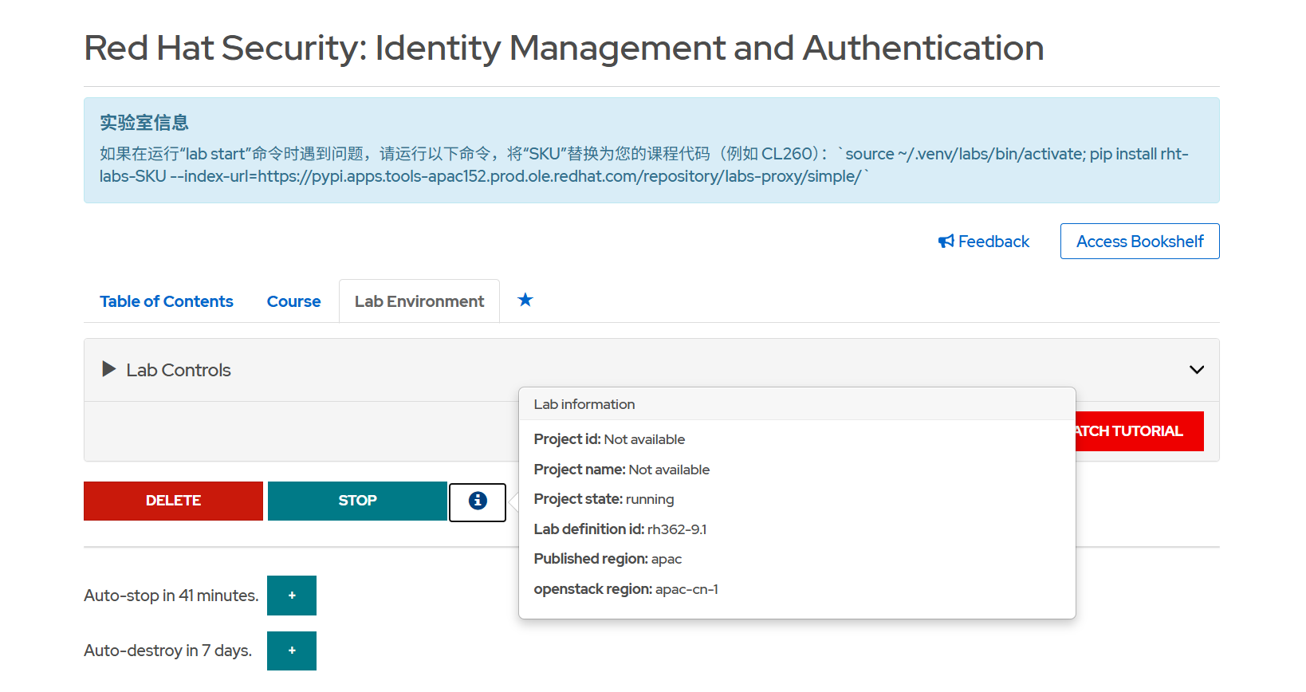The height and width of the screenshot is (692, 1306).
Task: Select the Lab Environment tab
Action: pos(419,301)
